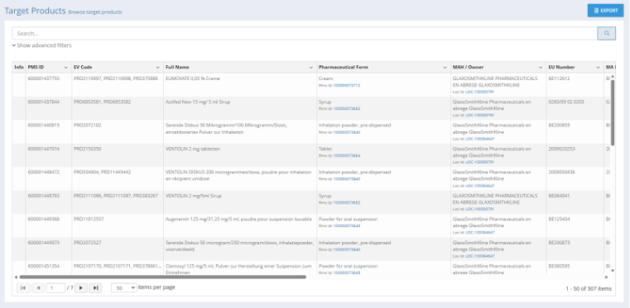Sort by the MAH / Owner column header
This screenshot has height=308, width=630.
(468, 67)
